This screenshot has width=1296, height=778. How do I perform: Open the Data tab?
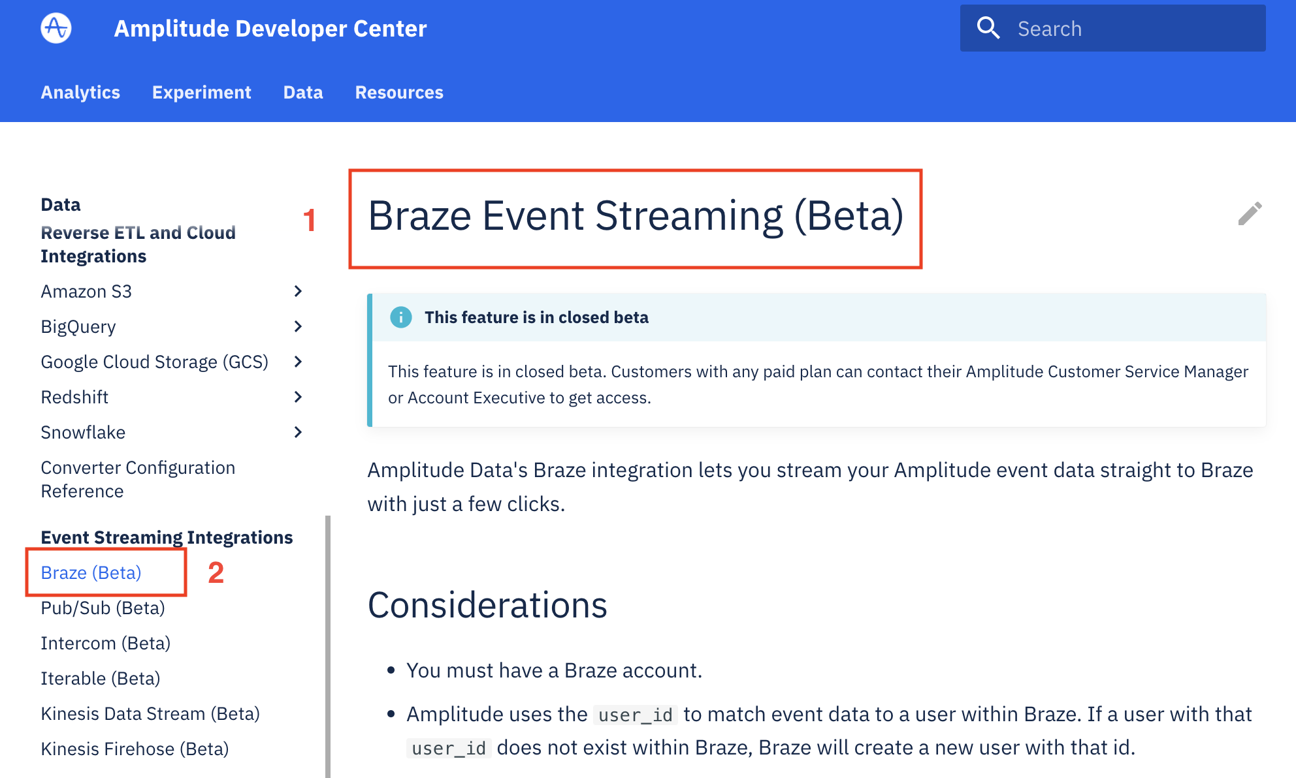click(x=303, y=93)
